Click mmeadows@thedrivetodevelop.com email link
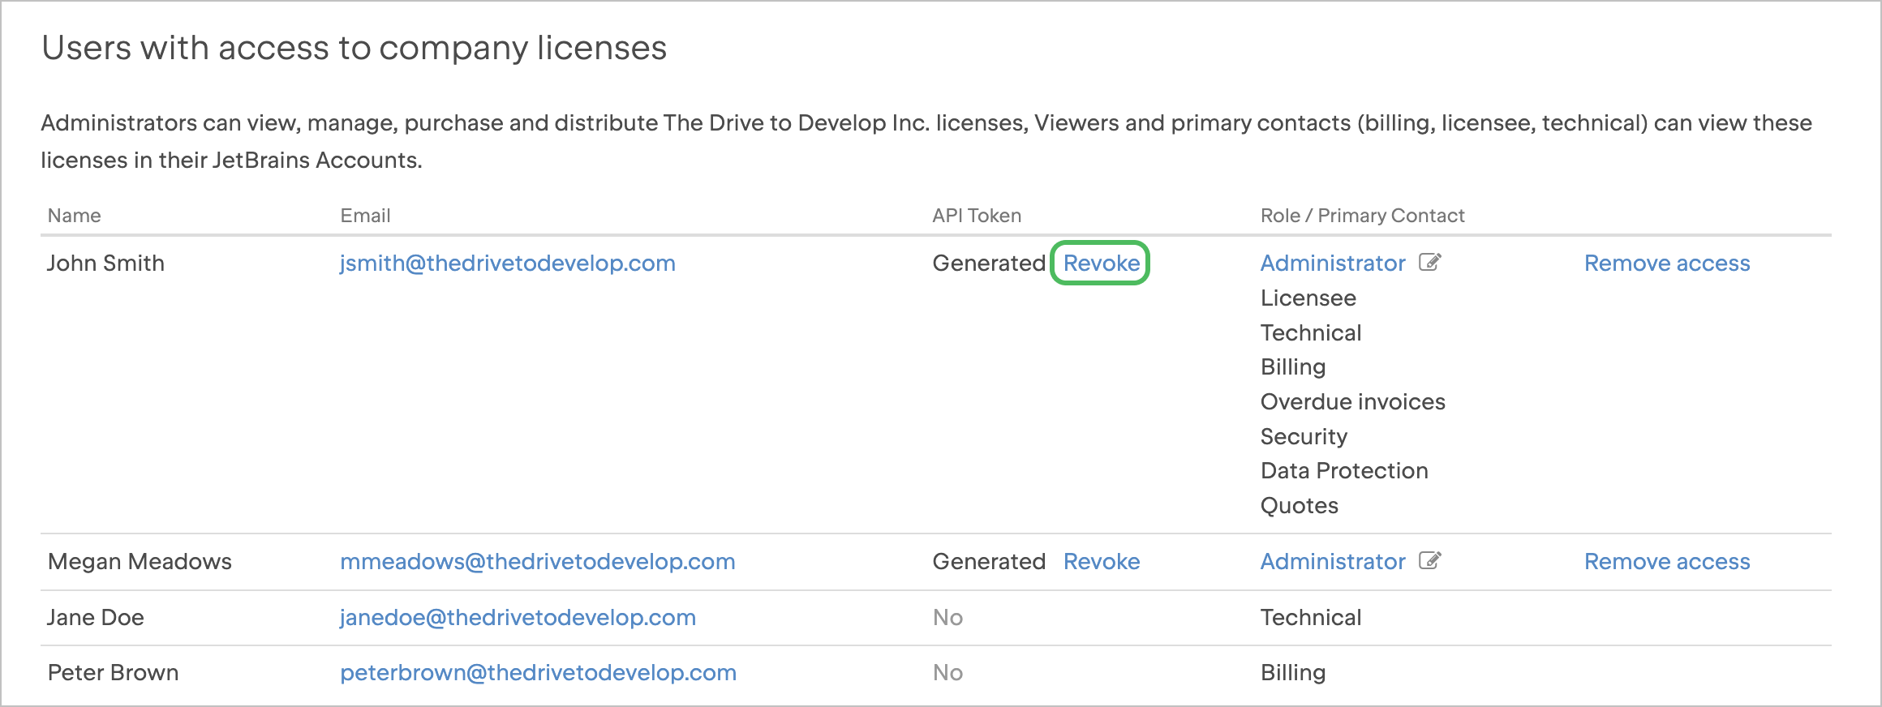 point(537,562)
